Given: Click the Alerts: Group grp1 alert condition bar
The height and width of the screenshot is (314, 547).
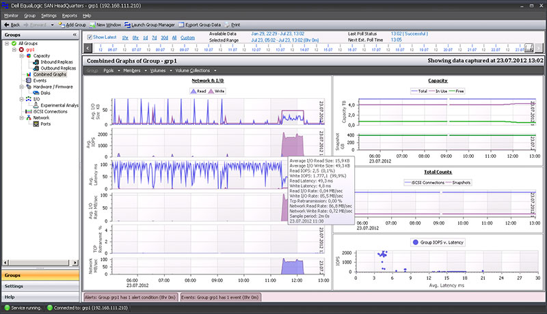Looking at the screenshot, I should pos(131,298).
